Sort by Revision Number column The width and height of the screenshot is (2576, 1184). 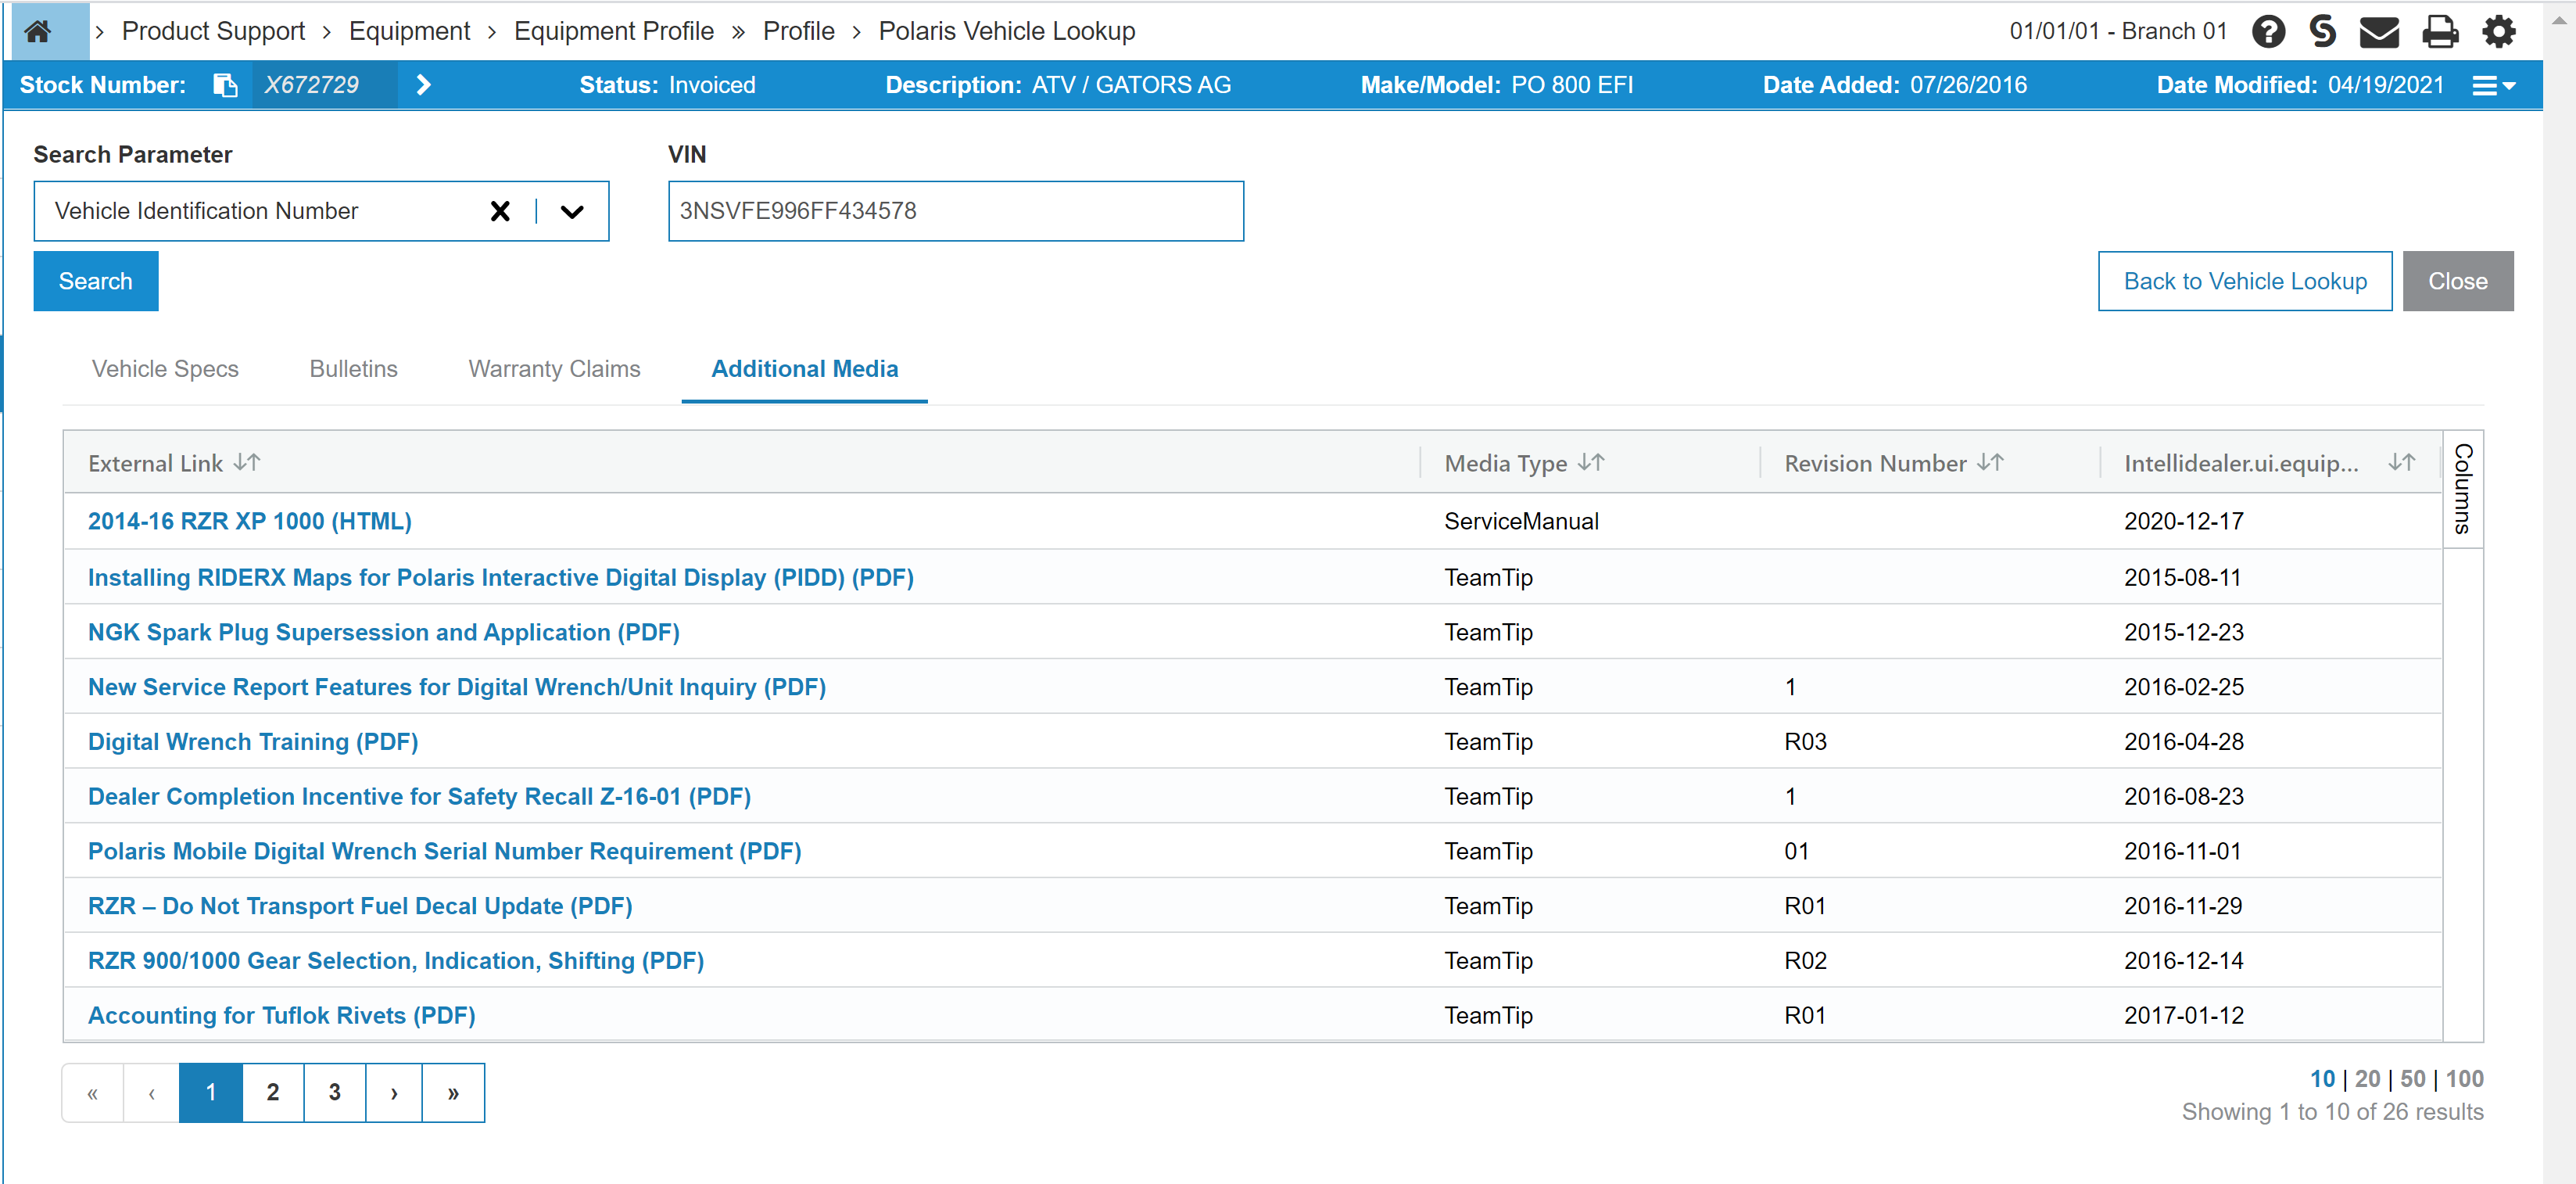click(x=1990, y=462)
